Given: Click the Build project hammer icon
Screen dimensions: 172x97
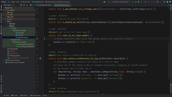Looking at the screenshot, I should 109,2.
